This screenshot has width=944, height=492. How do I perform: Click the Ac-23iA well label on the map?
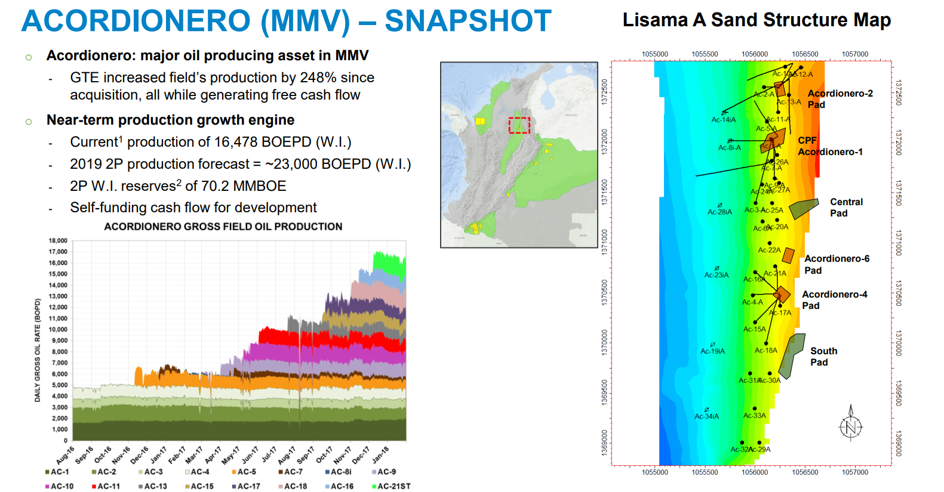pos(717,276)
